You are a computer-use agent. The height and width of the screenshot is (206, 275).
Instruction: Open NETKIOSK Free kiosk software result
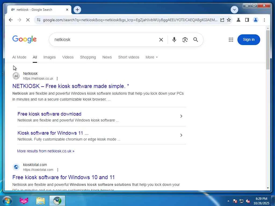click(71, 86)
